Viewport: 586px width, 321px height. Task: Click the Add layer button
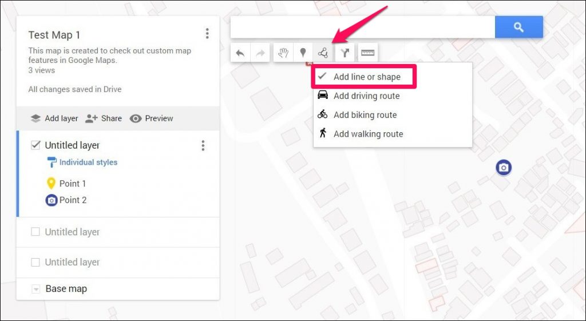point(54,118)
